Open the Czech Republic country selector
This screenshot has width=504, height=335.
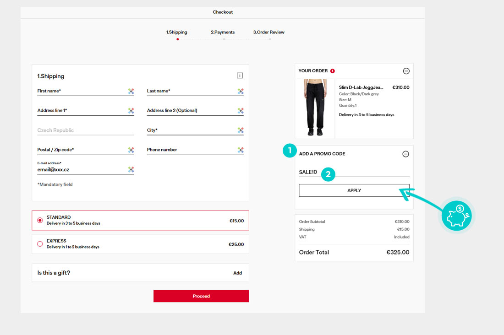pyautogui.click(x=85, y=130)
